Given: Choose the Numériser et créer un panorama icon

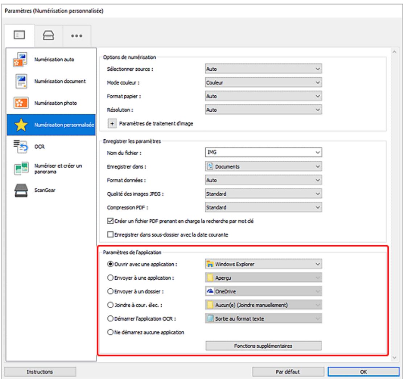Looking at the screenshot, I should (x=21, y=169).
